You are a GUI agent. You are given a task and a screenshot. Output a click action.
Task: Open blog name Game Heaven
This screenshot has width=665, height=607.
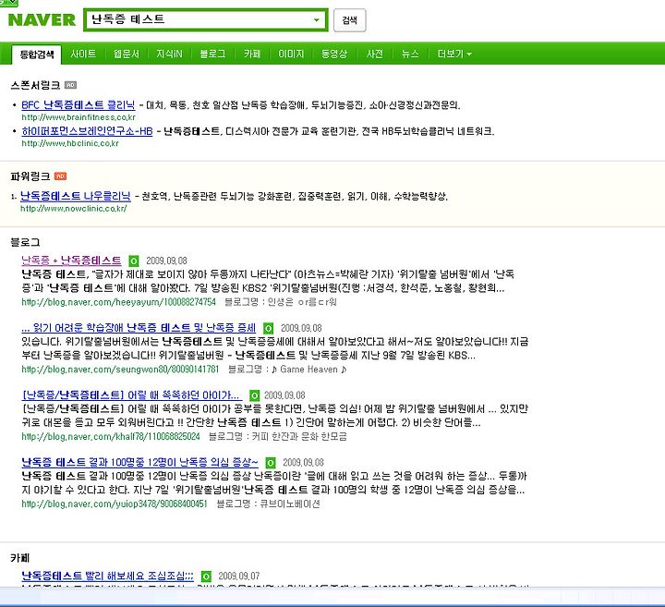tap(308, 370)
